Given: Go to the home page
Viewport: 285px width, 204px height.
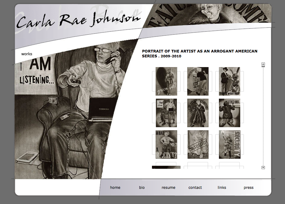Looking at the screenshot, I should click(x=115, y=188).
